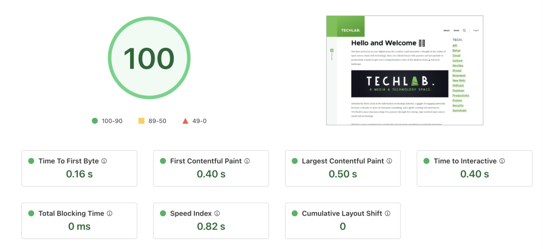Select the Cumulative Layout Shift card
The width and height of the screenshot is (543, 249).
point(343,221)
